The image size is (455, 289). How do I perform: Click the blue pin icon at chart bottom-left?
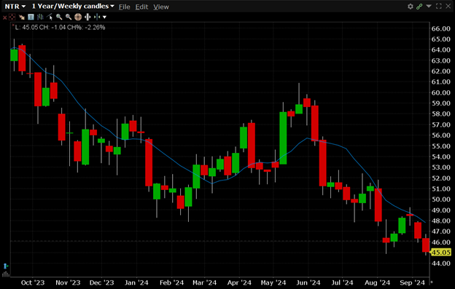pos(6,266)
